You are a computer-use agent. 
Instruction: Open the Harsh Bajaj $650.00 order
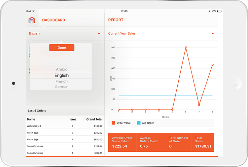click(x=65, y=140)
